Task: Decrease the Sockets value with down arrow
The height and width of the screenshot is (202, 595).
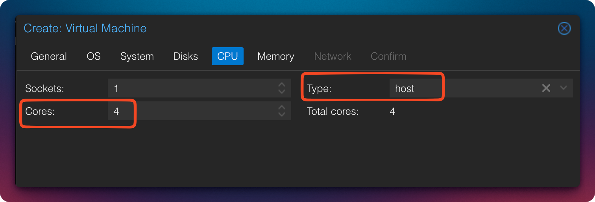Action: [x=281, y=91]
